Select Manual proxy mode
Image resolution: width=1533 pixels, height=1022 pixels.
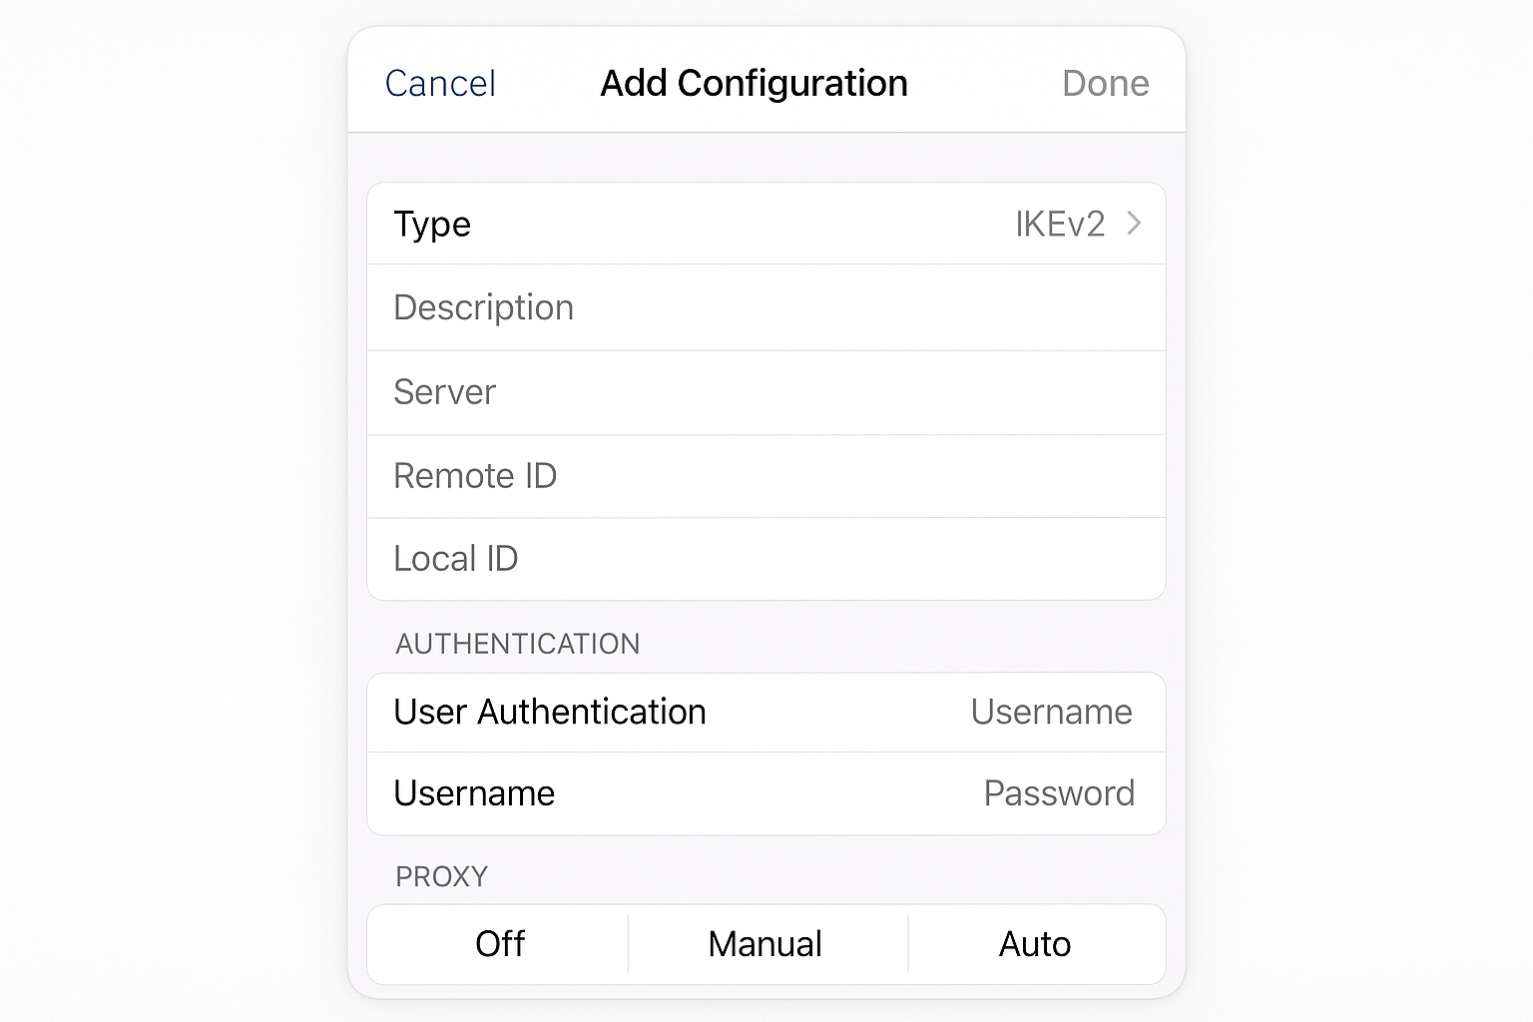coord(766,943)
